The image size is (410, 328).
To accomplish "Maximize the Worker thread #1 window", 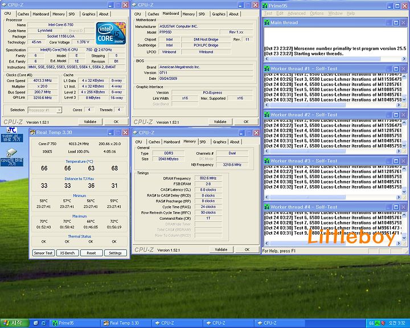I will coord(396,69).
